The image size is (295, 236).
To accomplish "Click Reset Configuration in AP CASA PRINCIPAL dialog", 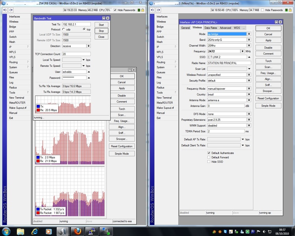I will [x=268, y=98].
